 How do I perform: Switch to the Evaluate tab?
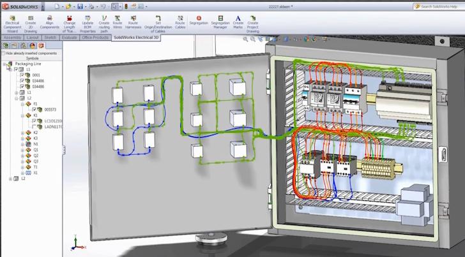[x=70, y=38]
